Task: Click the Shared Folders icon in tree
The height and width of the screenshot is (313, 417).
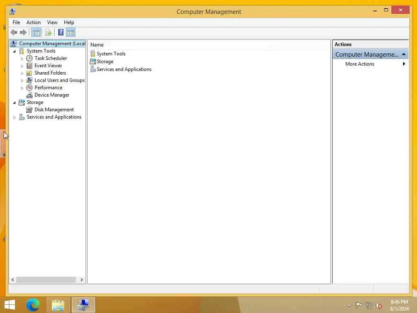Action: click(29, 73)
